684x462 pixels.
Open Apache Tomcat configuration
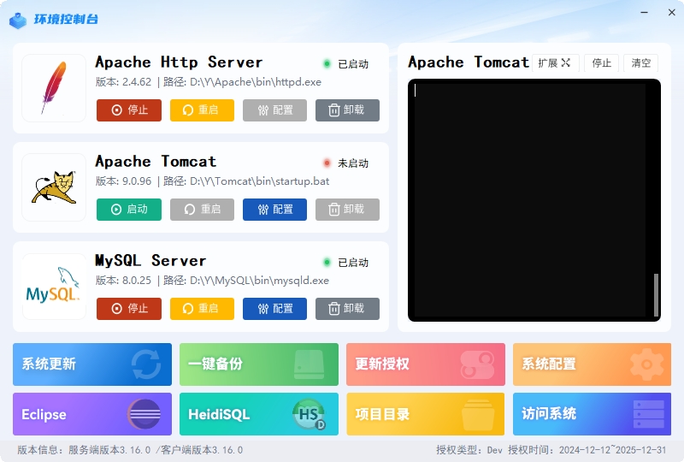[274, 209]
